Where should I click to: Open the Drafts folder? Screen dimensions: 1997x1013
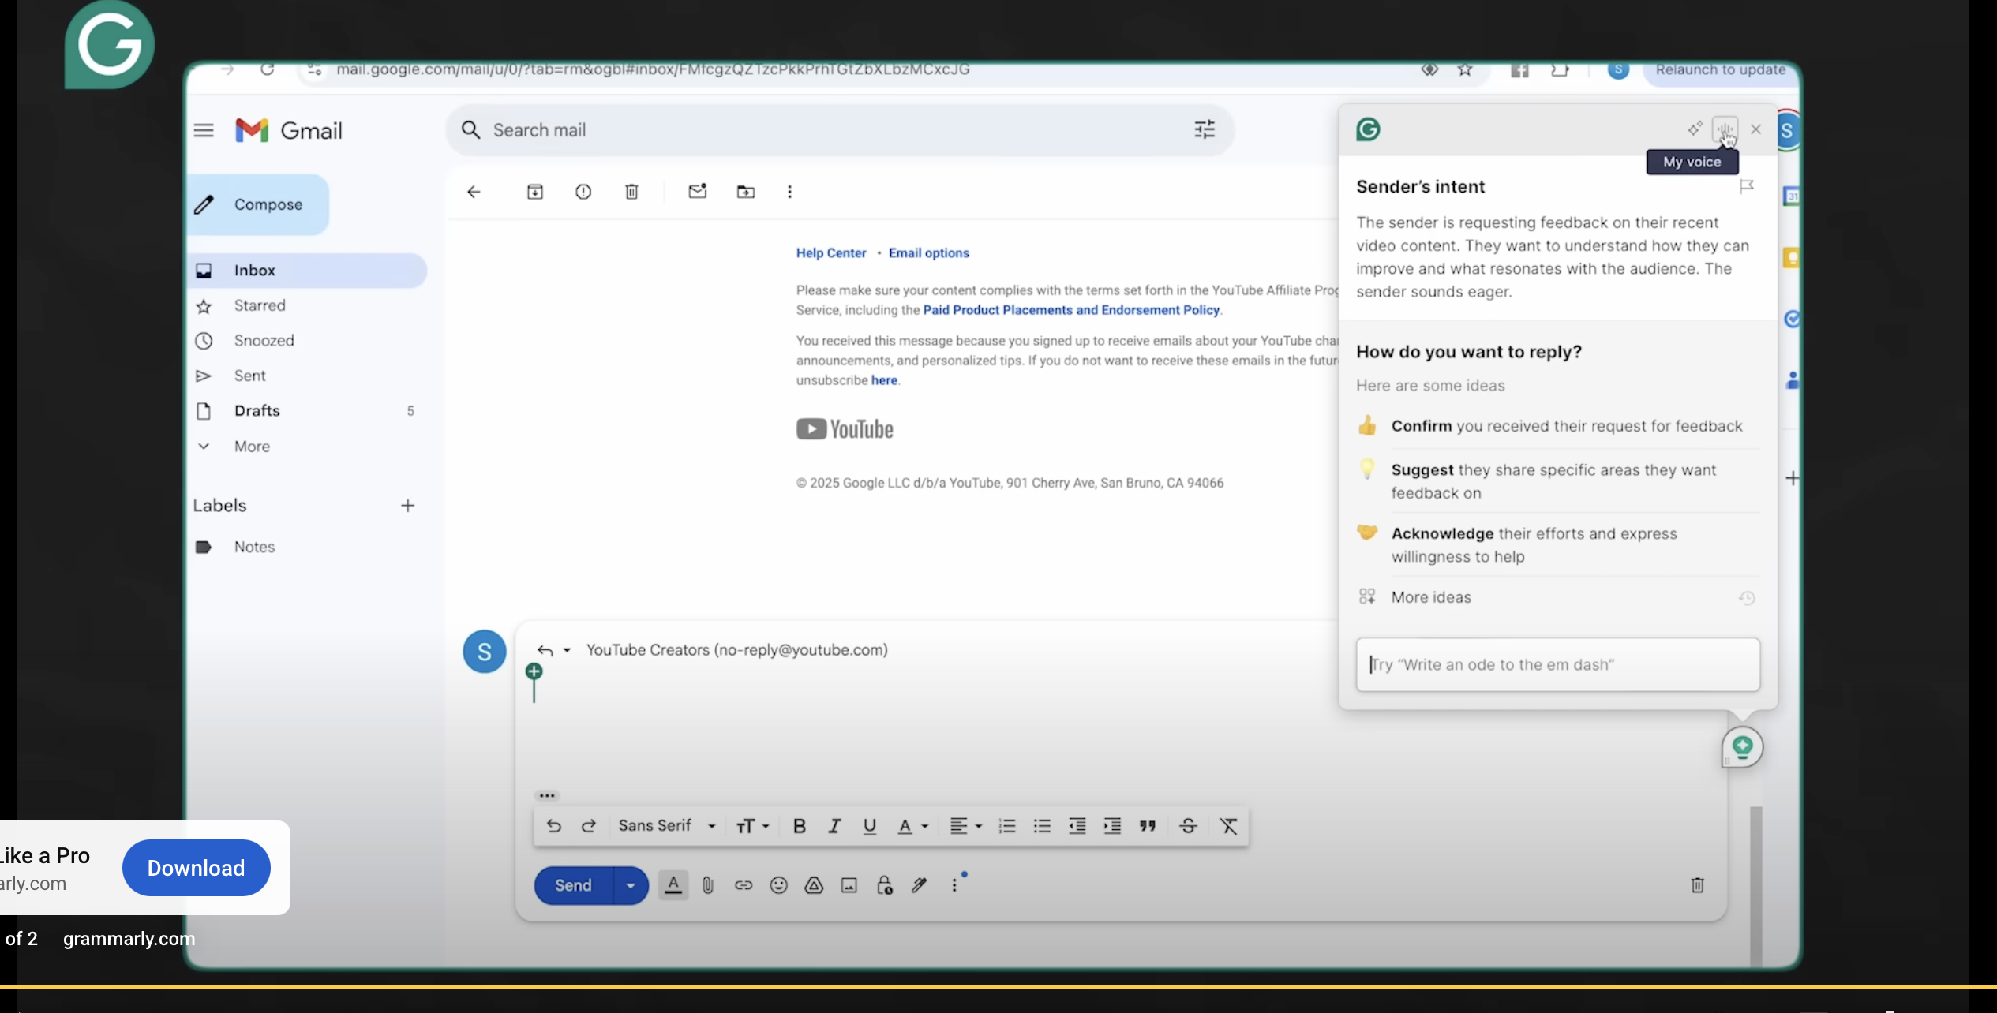(x=257, y=411)
